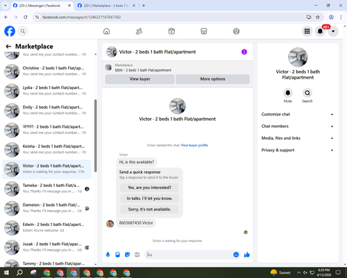Open Jusak's apartment conversation
Viewport: 347px width, 278px height.
[46, 247]
